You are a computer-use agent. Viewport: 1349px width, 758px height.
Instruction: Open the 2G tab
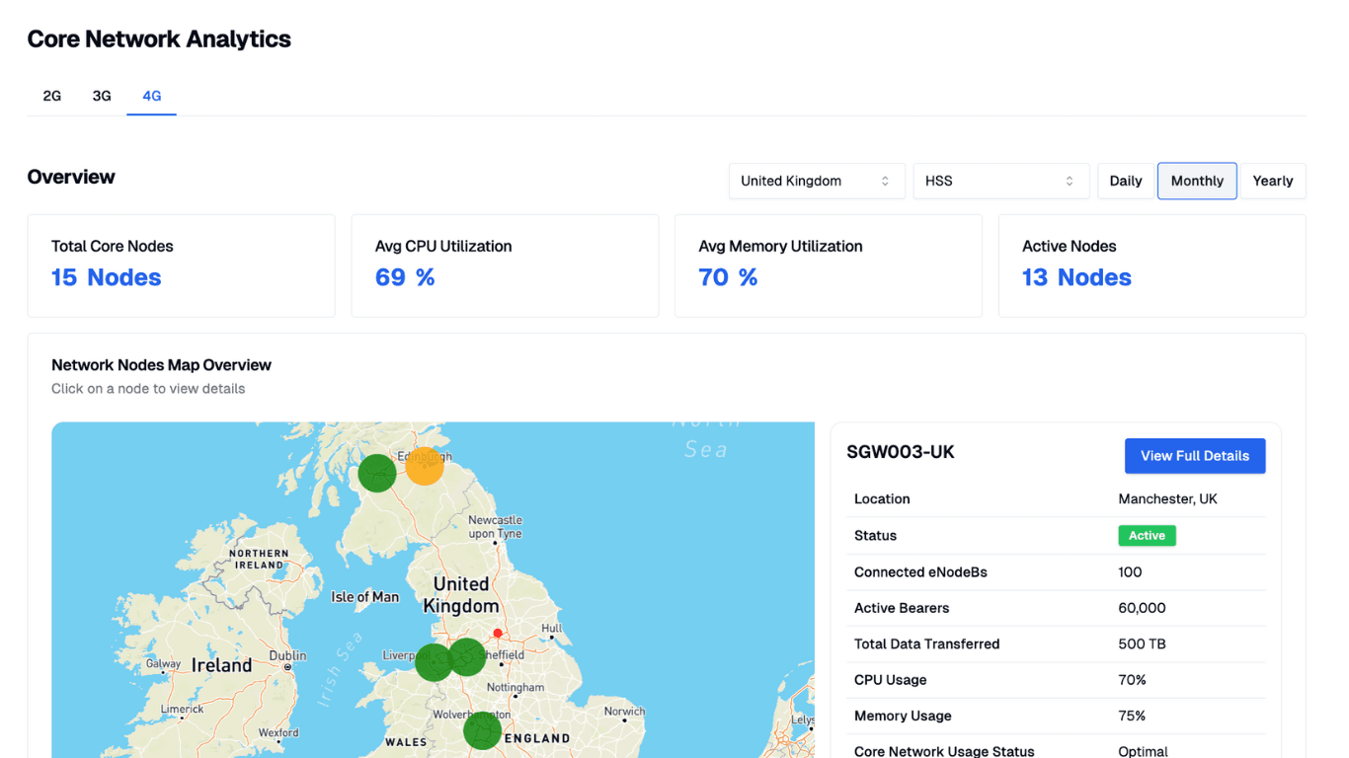click(52, 96)
